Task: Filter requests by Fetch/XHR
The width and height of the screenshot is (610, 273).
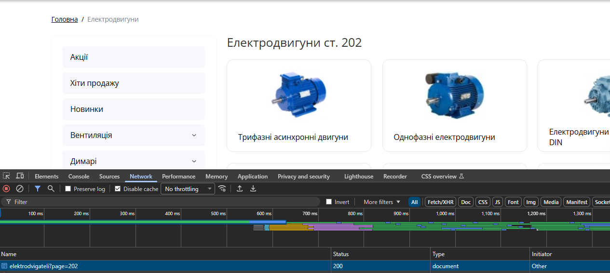Action: (440, 202)
